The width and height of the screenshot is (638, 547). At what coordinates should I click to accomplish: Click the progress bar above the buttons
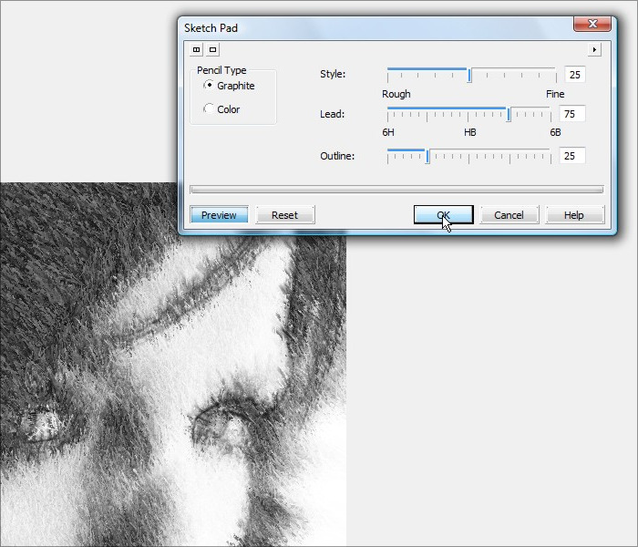click(x=396, y=190)
